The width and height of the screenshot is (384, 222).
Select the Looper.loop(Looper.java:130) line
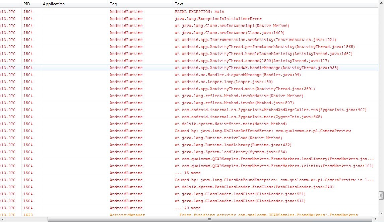(x=189, y=82)
